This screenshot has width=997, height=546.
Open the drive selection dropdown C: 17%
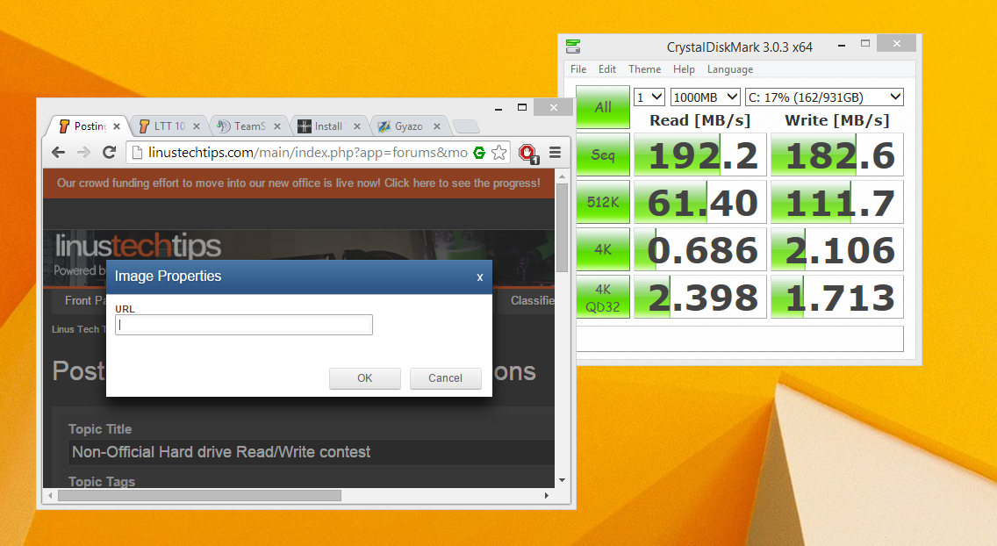824,97
